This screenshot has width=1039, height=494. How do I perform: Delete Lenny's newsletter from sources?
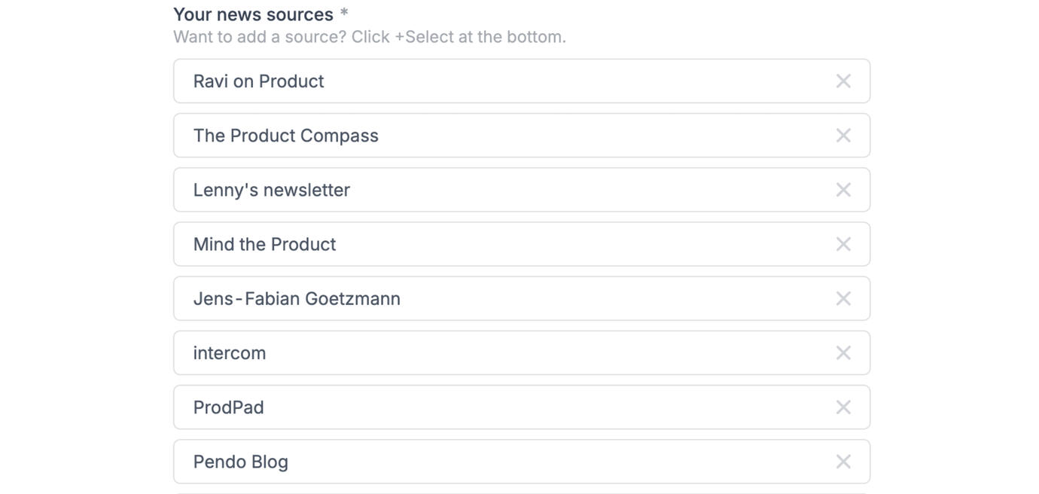[x=843, y=190]
